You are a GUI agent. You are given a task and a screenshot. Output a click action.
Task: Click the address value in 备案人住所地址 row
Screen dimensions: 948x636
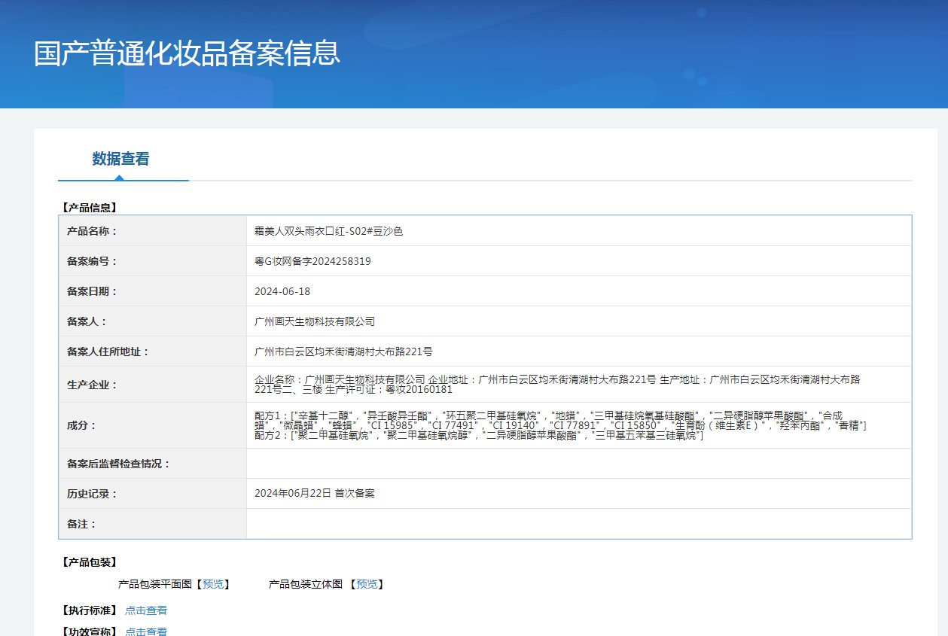tap(343, 351)
